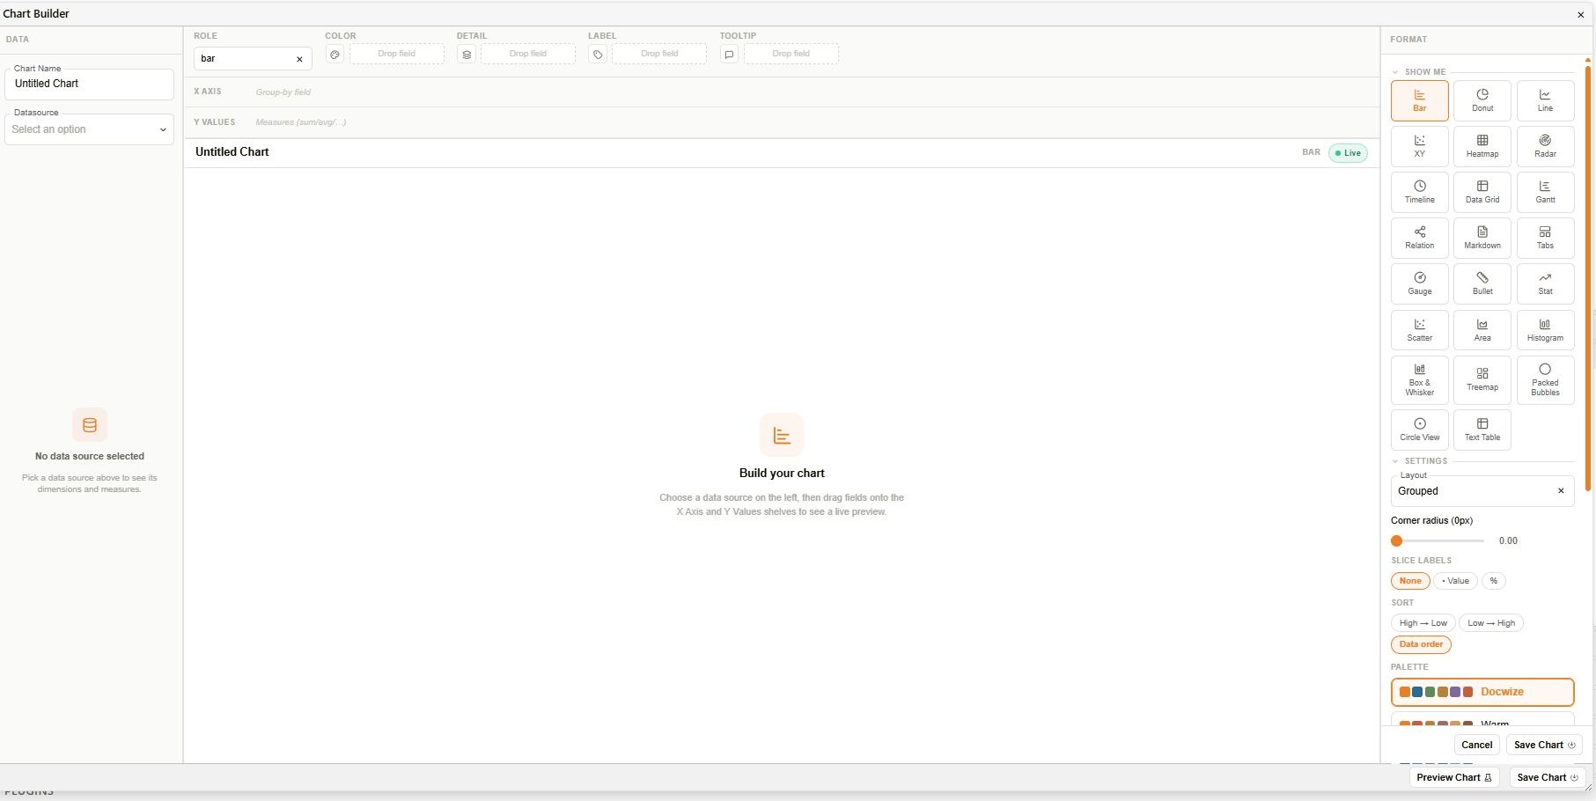
Task: Click the Color drop field
Action: (x=396, y=54)
